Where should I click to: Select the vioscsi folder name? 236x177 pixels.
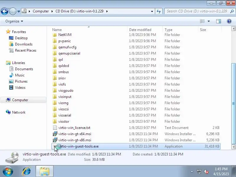pos(63,109)
